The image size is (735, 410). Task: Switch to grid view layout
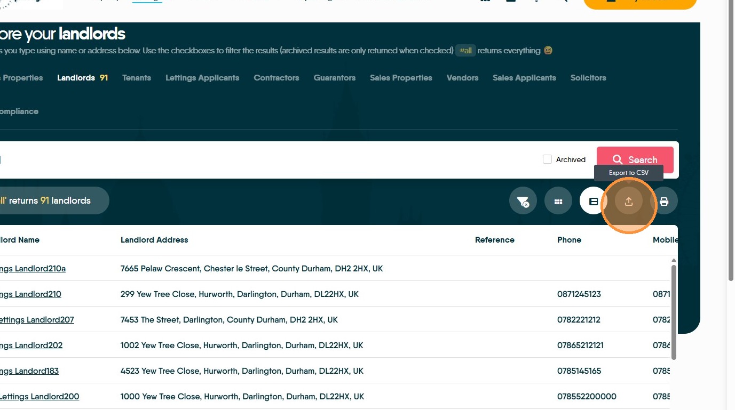click(558, 202)
